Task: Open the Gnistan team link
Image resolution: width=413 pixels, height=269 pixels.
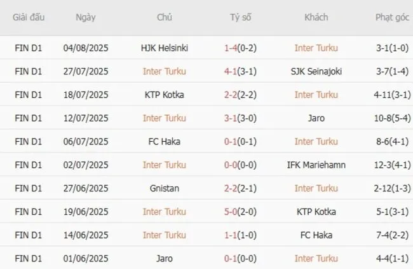Action: tap(165, 188)
